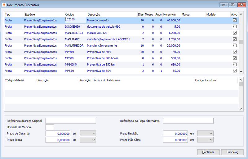Open Prazo Troca unit dropdown
248x159 pixels.
88,140
